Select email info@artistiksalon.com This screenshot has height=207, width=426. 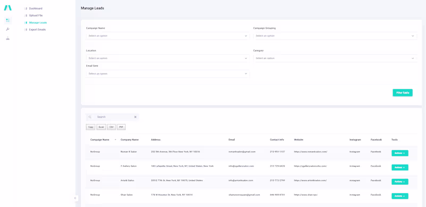(241, 180)
